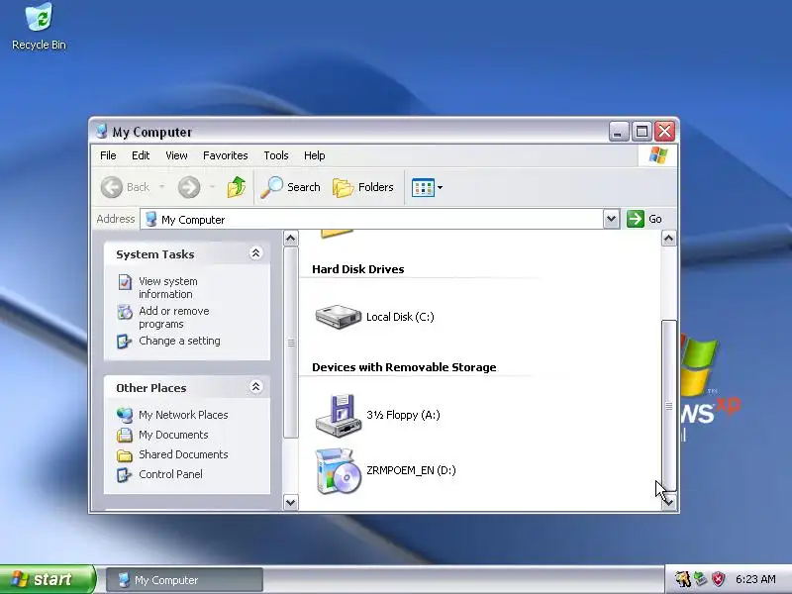Viewport: 792px width, 594px height.
Task: Click the My Computer title bar icon
Action: tap(102, 132)
